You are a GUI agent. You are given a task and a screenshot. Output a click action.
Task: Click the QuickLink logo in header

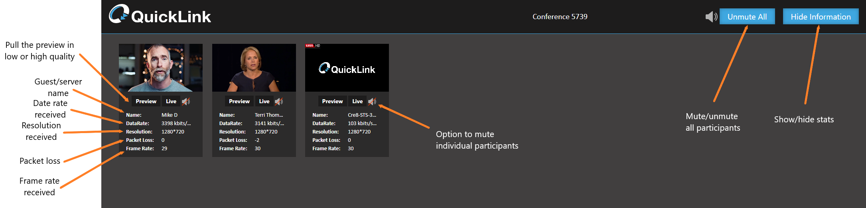(160, 15)
